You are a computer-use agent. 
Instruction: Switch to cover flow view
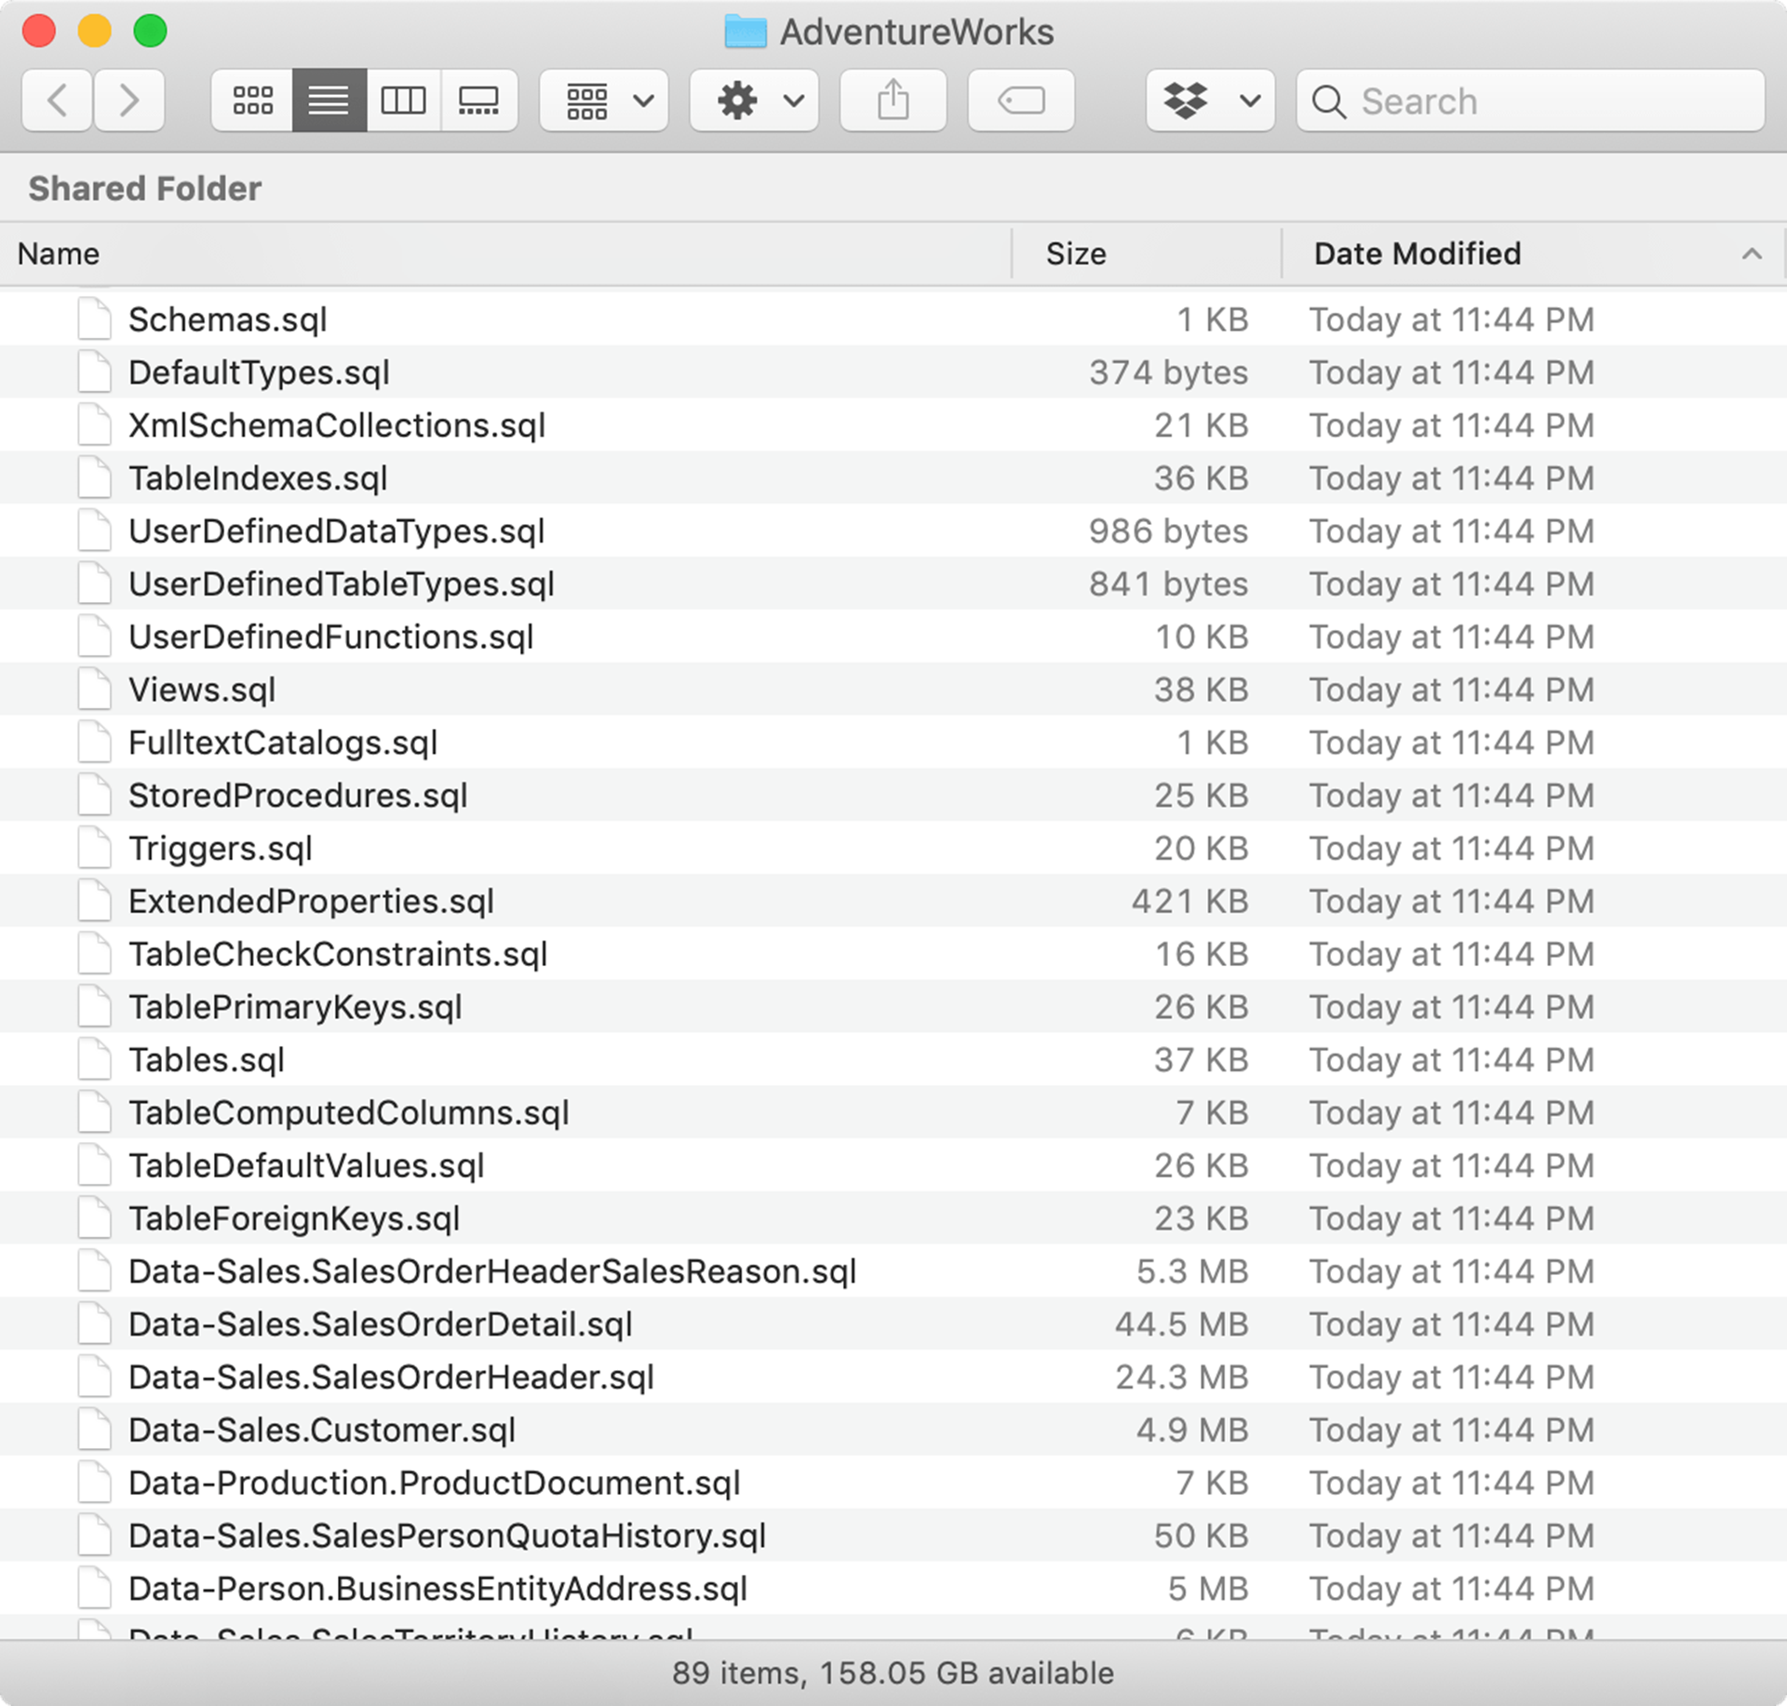point(478,101)
